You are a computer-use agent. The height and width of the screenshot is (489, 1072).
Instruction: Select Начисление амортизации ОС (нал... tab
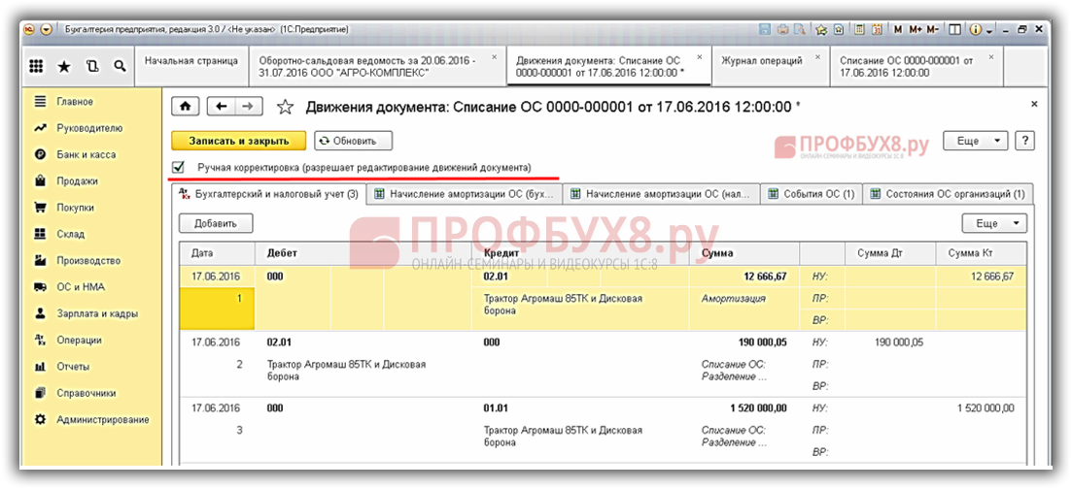point(663,195)
